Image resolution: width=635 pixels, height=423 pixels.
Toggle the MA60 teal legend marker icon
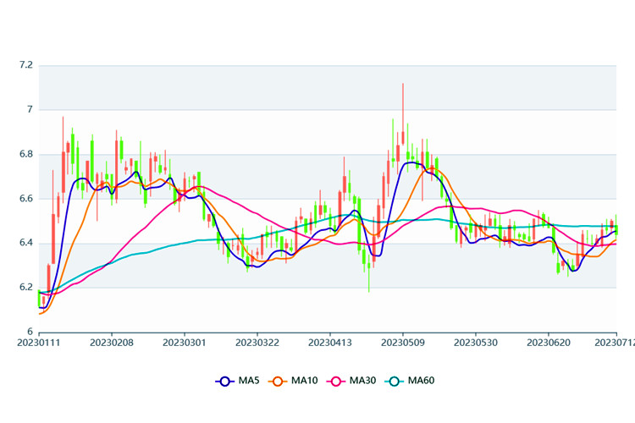[393, 382]
